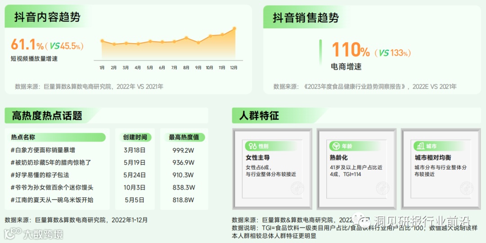The width and height of the screenshot is (486, 243).
Task: Click the 人群特征 header
Action: (x=259, y=116)
